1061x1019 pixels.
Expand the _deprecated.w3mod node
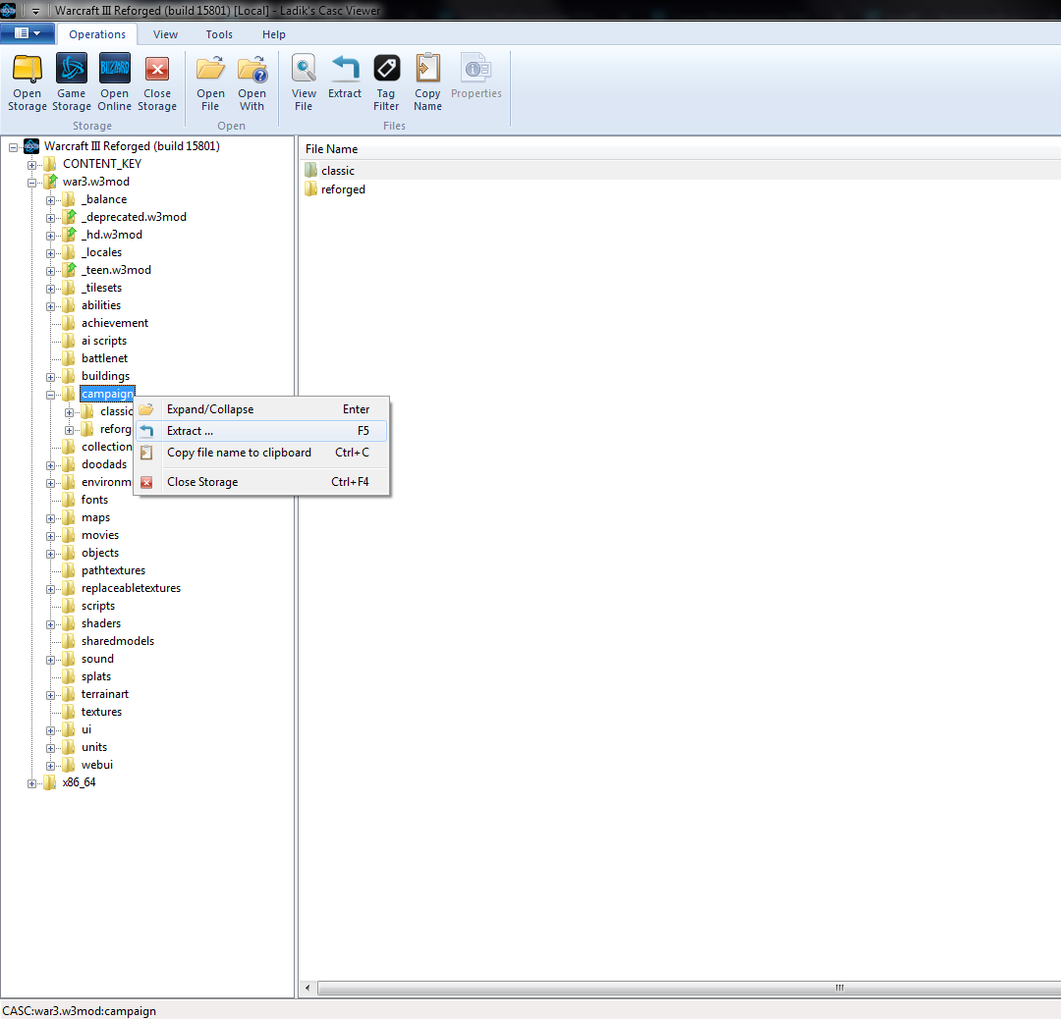[51, 218]
